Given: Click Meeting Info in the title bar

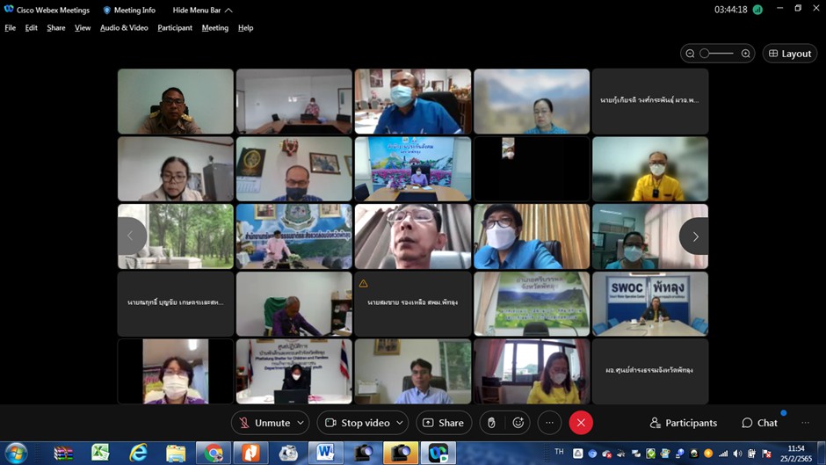Looking at the screenshot, I should pos(129,11).
